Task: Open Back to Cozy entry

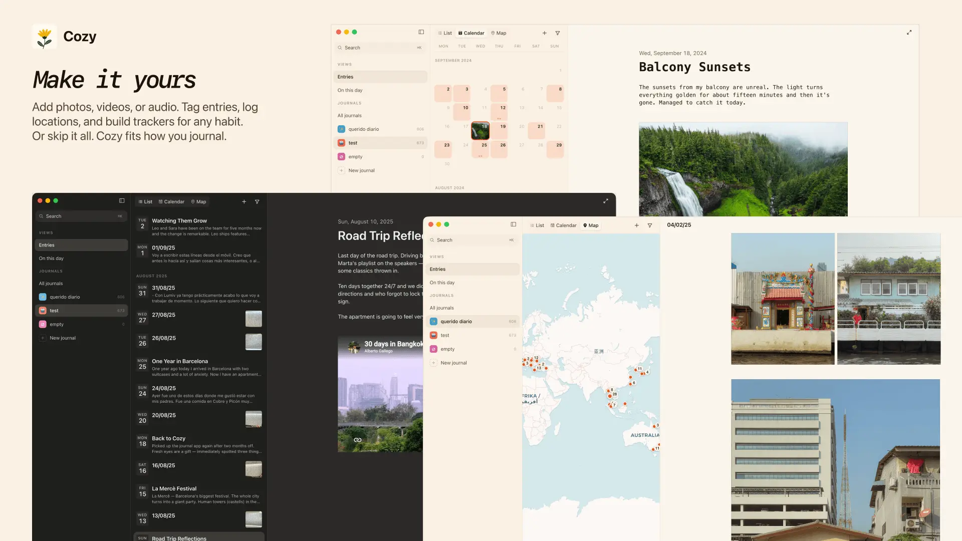Action: 199,444
